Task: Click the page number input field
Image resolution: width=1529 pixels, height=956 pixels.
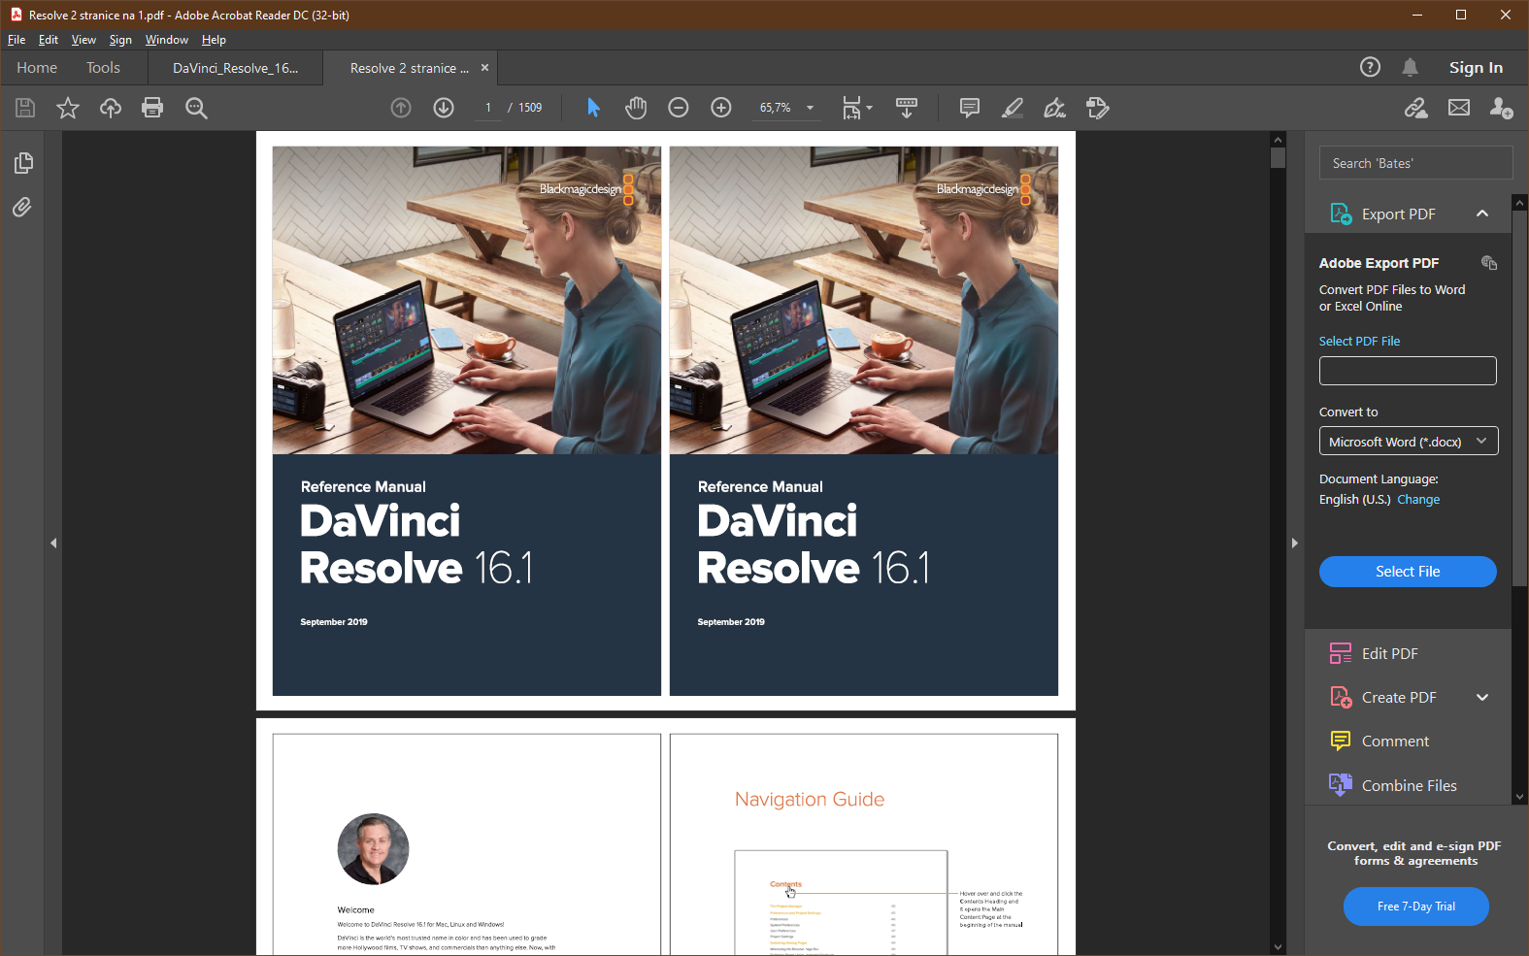Action: click(x=487, y=108)
